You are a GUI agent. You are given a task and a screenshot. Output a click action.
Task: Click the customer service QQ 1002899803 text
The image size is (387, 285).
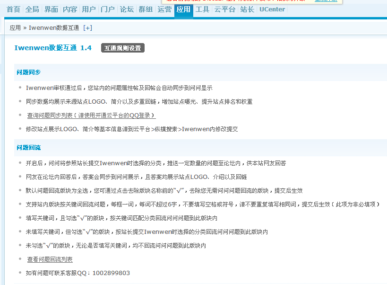[x=78, y=273]
